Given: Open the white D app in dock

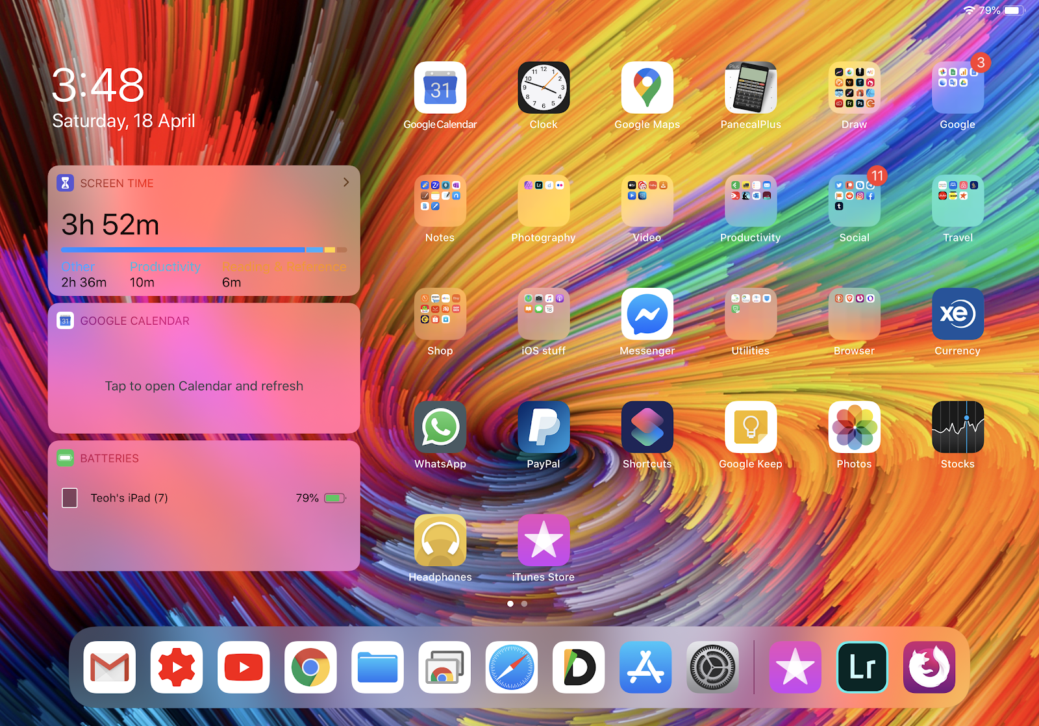Looking at the screenshot, I should (x=579, y=668).
